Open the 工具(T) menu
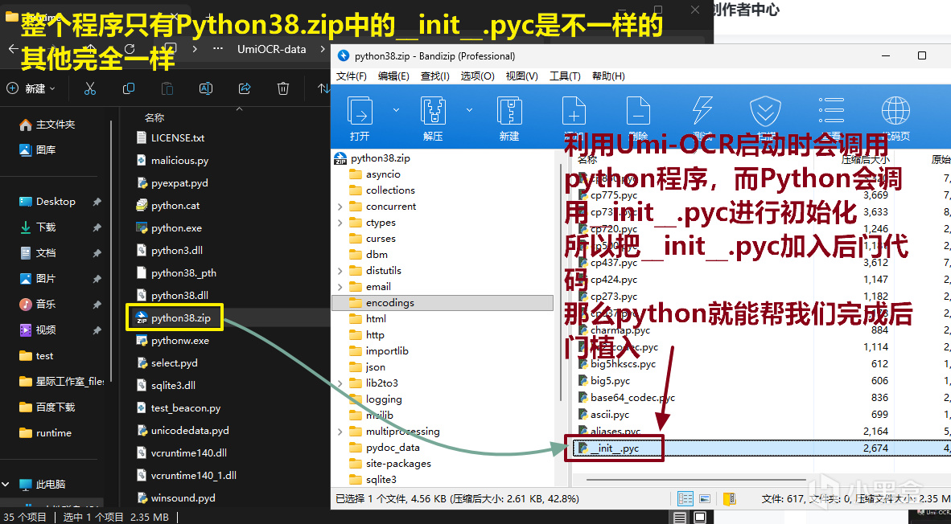This screenshot has width=951, height=524. click(565, 76)
